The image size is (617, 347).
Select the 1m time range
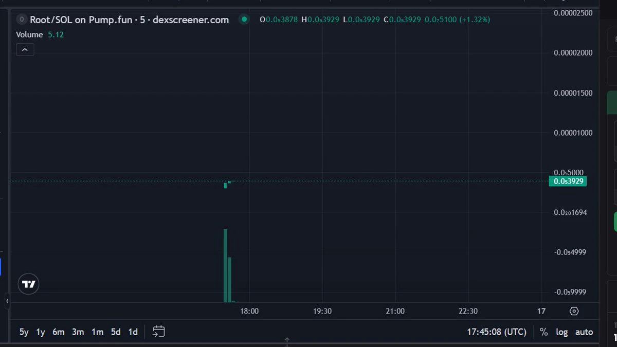[98, 332]
